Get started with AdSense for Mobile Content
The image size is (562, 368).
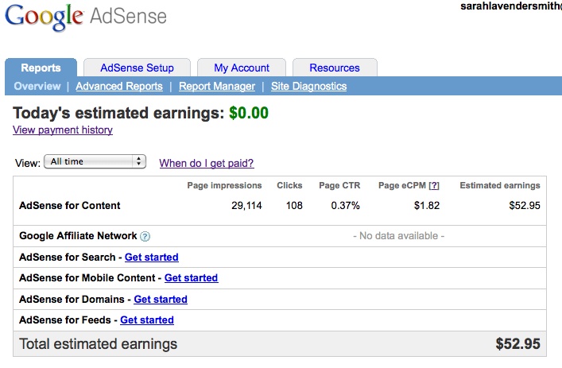click(x=191, y=278)
